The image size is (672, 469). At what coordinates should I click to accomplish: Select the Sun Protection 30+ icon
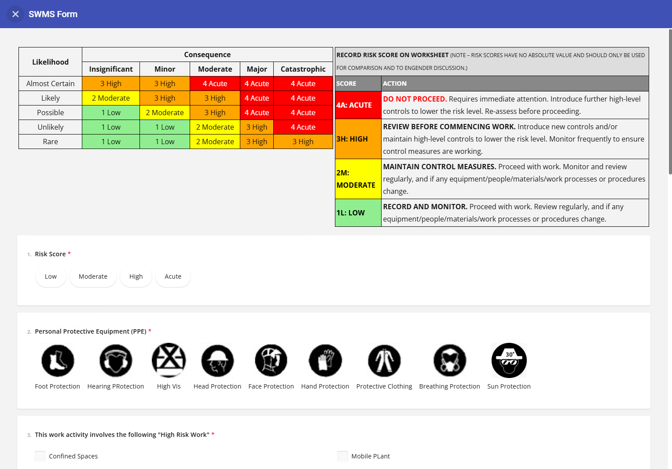pyautogui.click(x=509, y=360)
